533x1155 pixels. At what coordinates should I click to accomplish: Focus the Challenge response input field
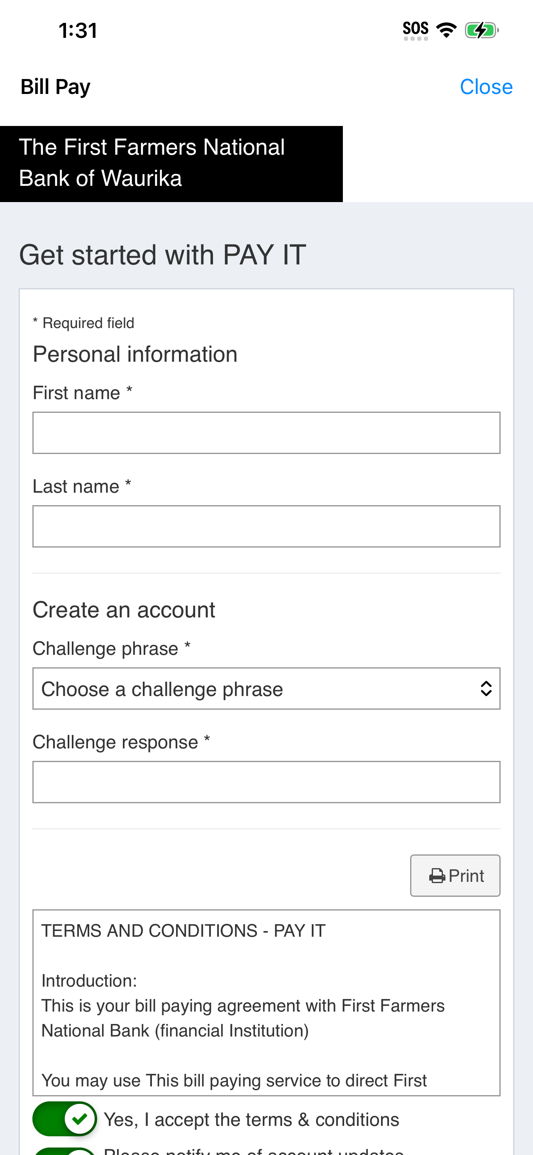pos(266,782)
